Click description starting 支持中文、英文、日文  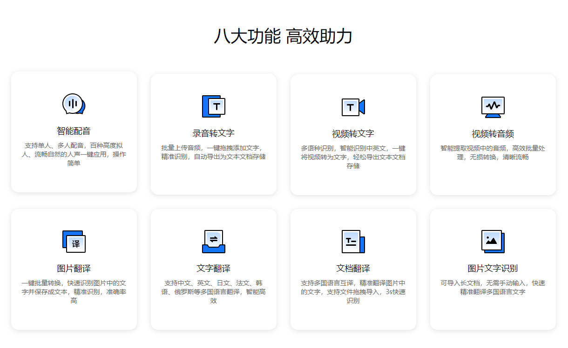tap(214, 292)
